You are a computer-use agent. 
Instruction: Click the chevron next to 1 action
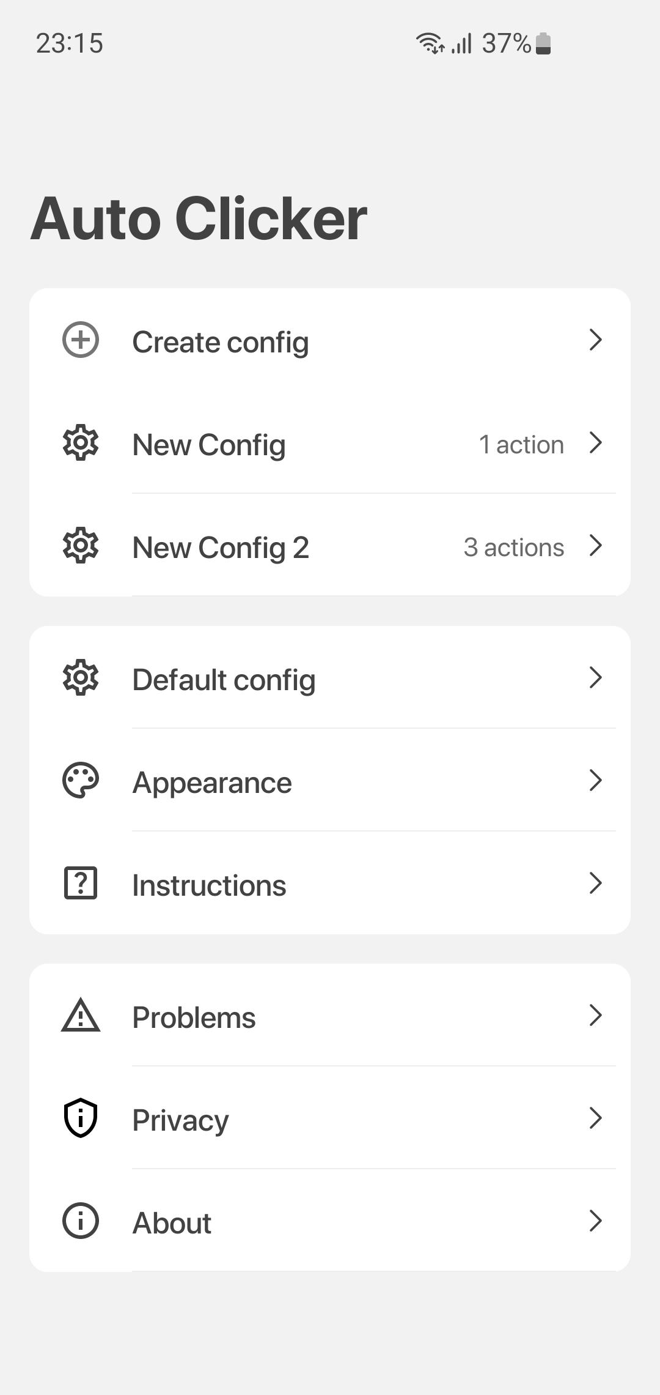point(596,442)
